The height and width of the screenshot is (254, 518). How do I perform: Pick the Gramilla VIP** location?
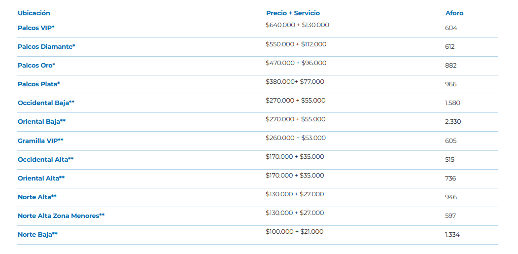coord(40,141)
